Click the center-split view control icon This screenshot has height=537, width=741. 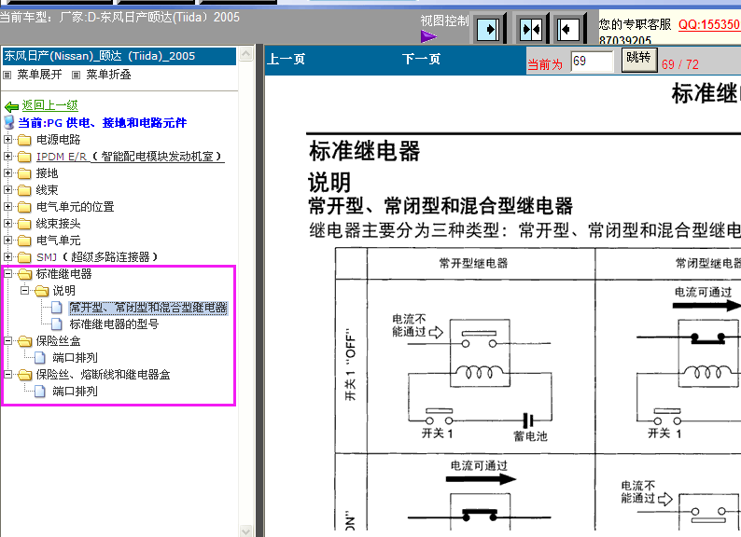pyautogui.click(x=530, y=29)
